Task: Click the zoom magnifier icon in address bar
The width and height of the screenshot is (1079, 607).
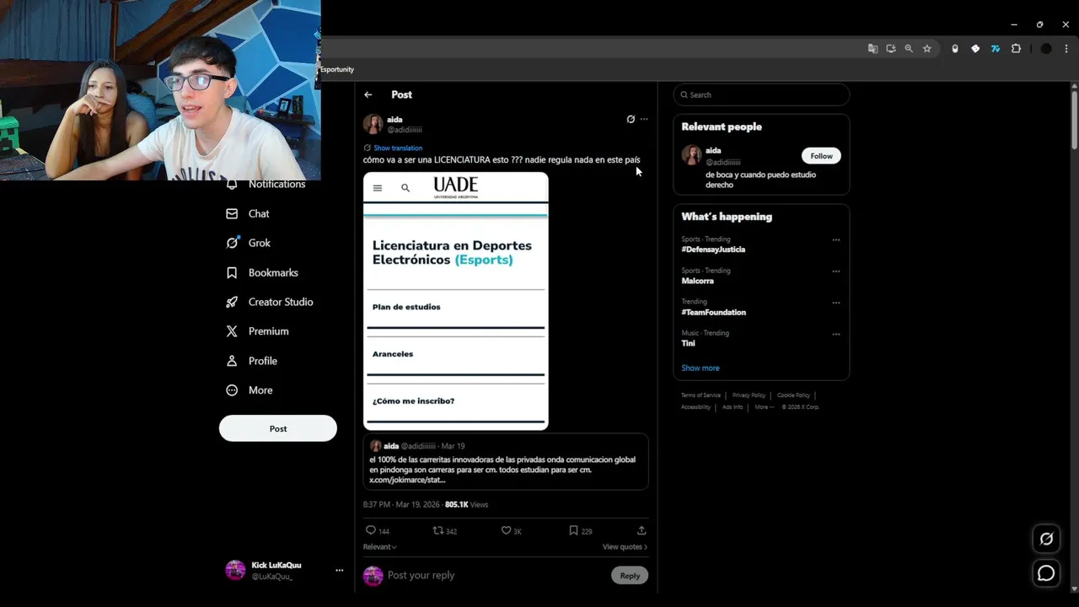Action: (909, 49)
